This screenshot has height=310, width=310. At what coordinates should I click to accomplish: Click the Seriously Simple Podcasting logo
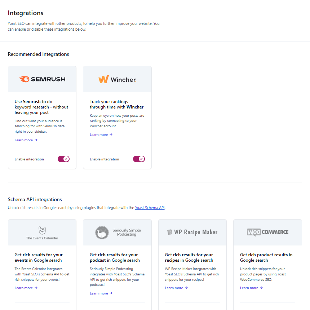click(x=117, y=232)
